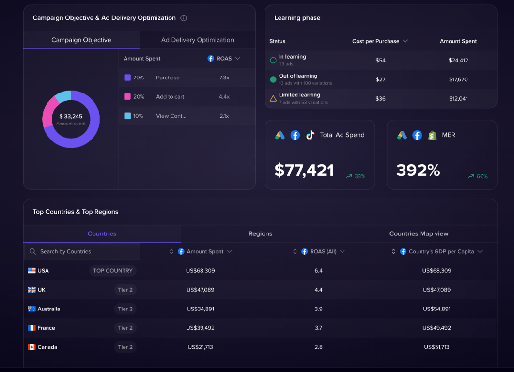Click the Facebook icon in Amount Spent column header
The image size is (514, 372).
tap(181, 251)
